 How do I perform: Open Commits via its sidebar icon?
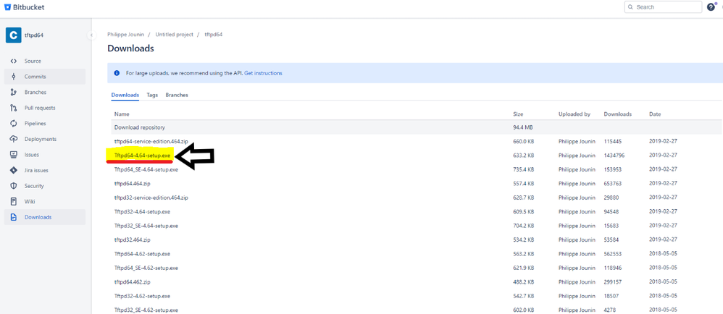click(x=14, y=77)
